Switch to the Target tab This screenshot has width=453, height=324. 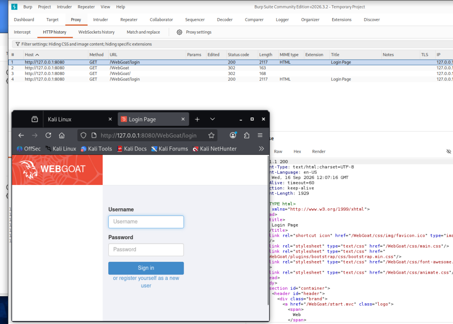pyautogui.click(x=52, y=19)
